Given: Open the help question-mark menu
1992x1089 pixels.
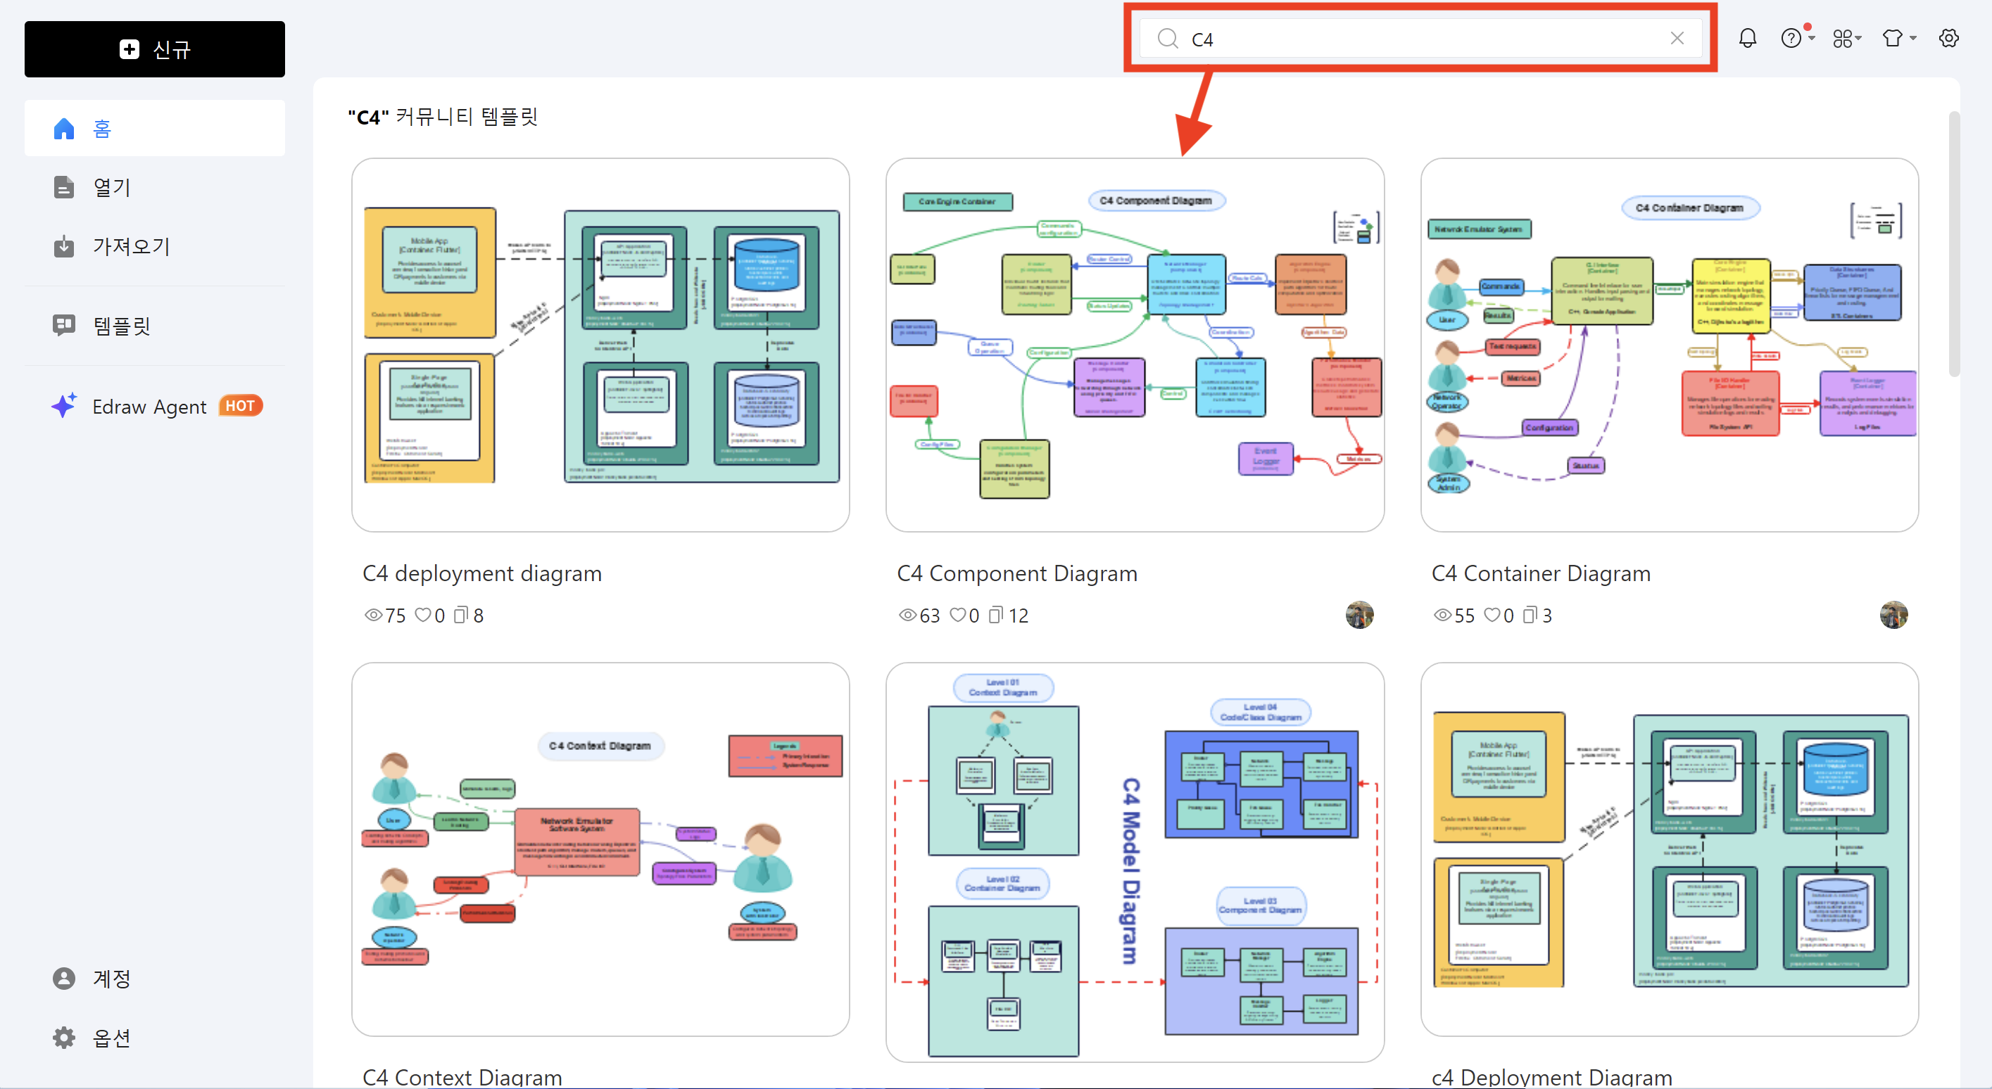Looking at the screenshot, I should click(x=1791, y=38).
